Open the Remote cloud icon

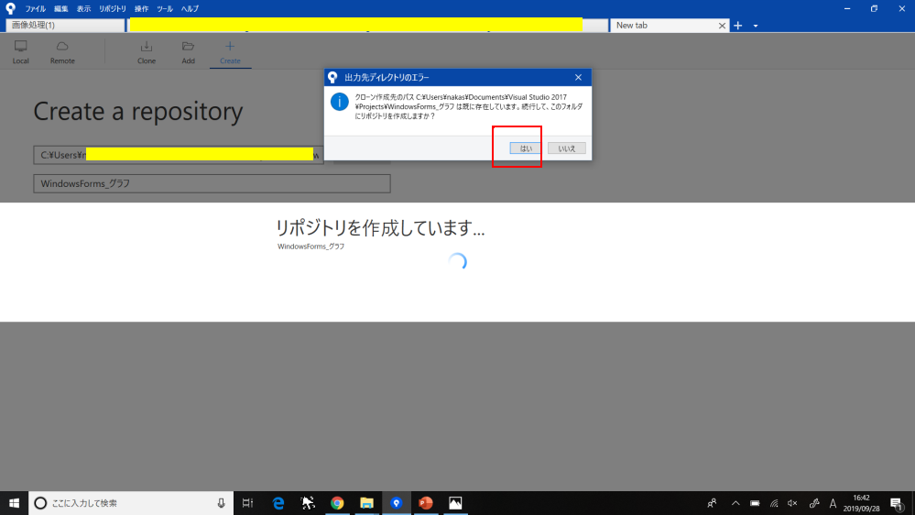62,46
